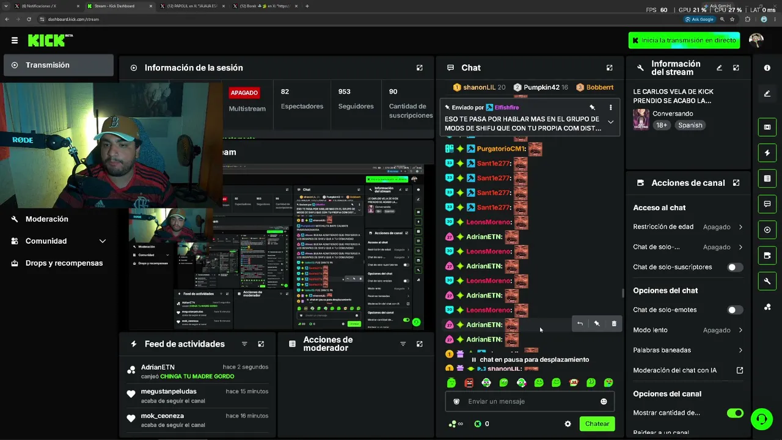Viewport: 782px width, 440px height.
Task: Open Restricción de edad options
Action: coord(688,227)
